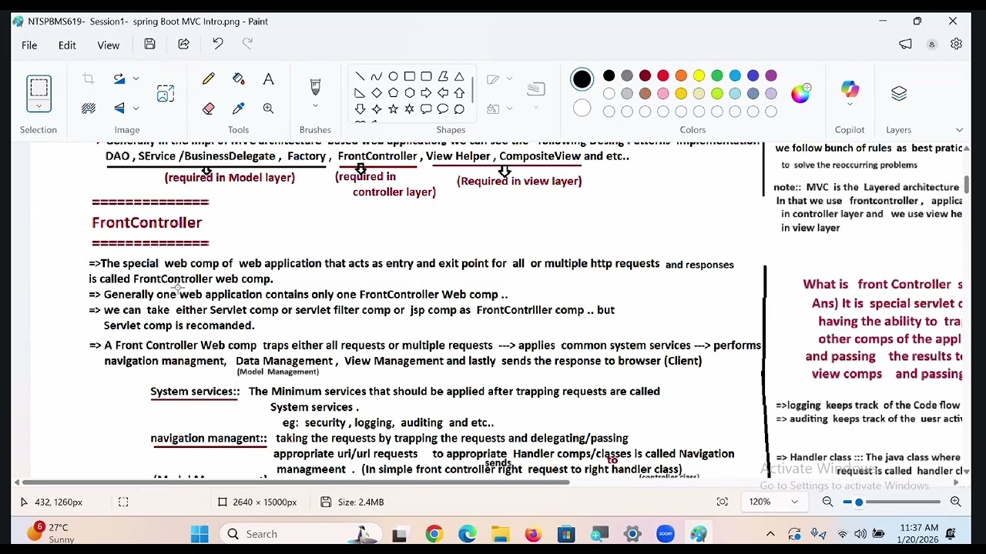Click the Fit to window icon
This screenshot has width=986, height=554.
722,502
